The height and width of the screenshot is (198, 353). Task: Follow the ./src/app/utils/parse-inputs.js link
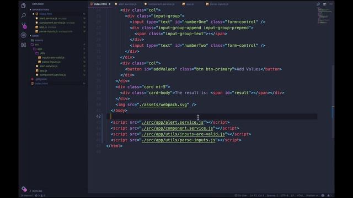(x=178, y=140)
